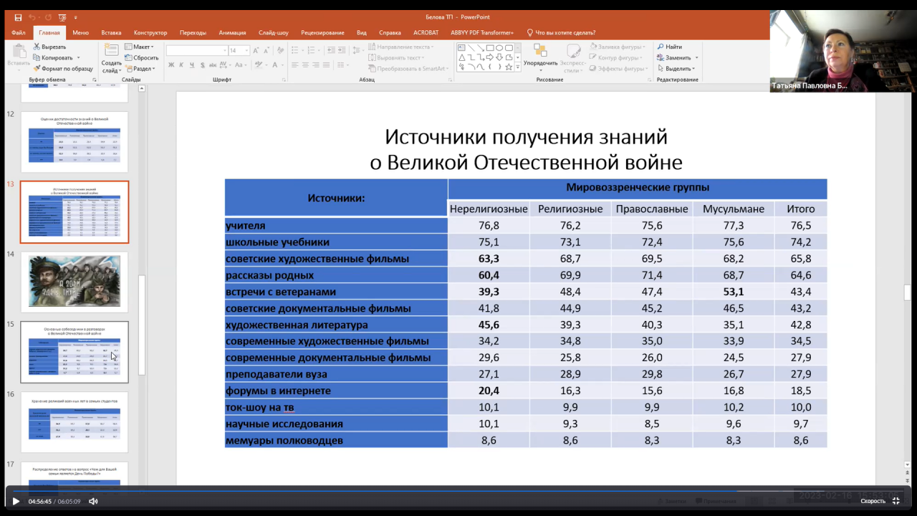This screenshot has width=917, height=516.
Task: Toggle bold (Ж) formatting
Action: [171, 65]
